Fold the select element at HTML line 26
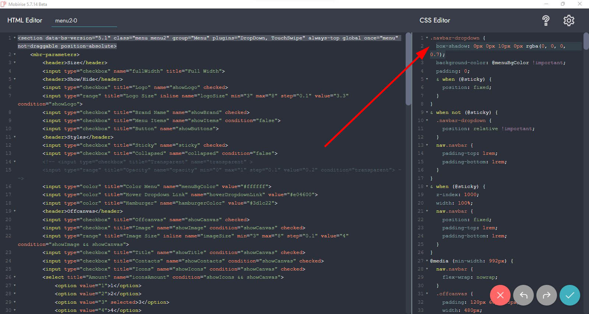Viewport: 589px width, 314px height. pos(15,277)
